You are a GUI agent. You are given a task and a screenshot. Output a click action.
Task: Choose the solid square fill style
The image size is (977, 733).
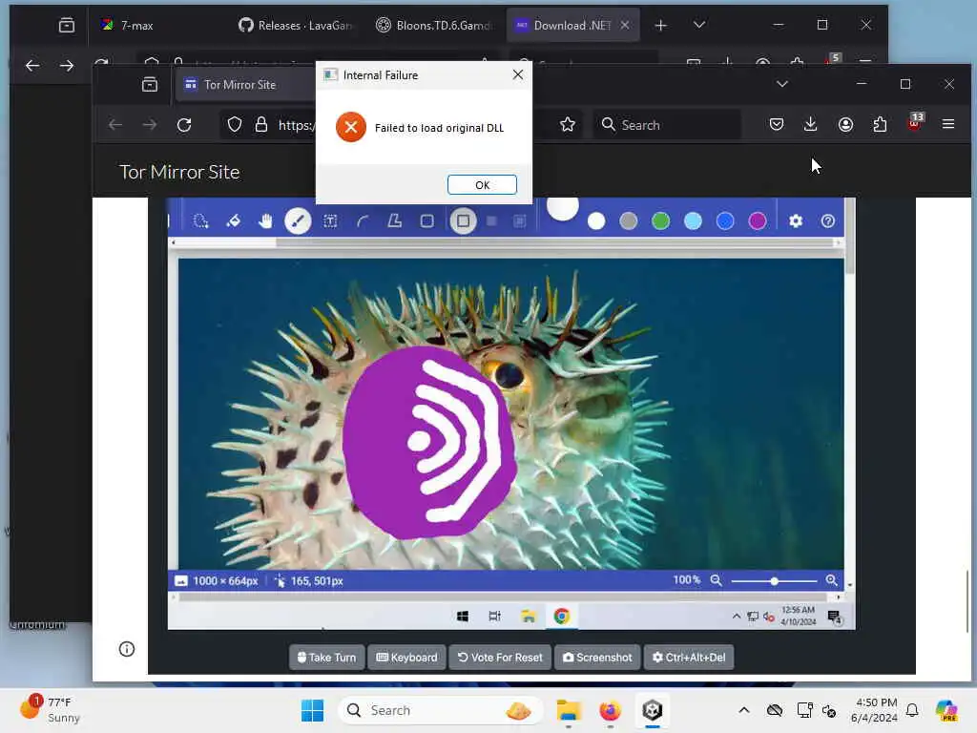(491, 220)
